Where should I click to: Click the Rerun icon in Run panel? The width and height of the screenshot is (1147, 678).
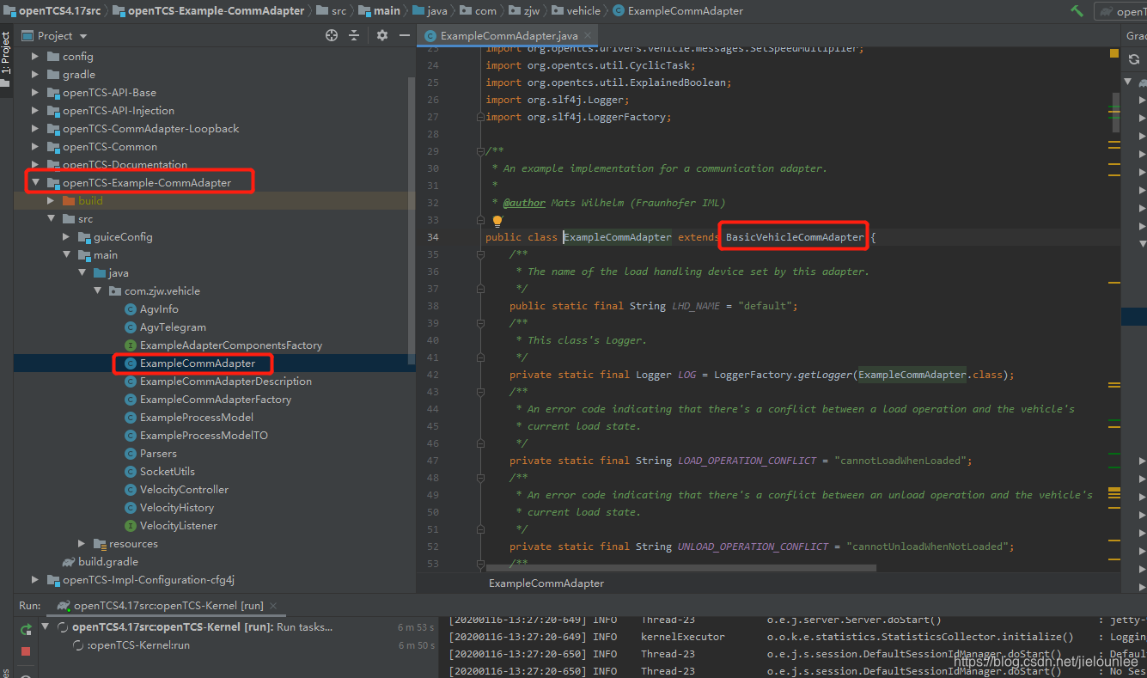pyautogui.click(x=26, y=630)
